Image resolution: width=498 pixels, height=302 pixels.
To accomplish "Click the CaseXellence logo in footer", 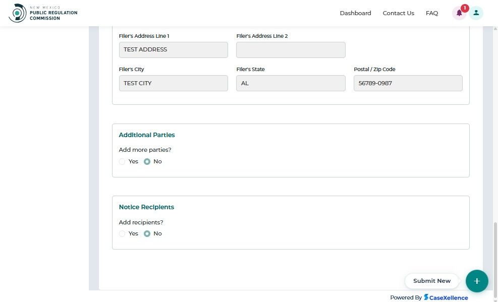I will 446,297.
